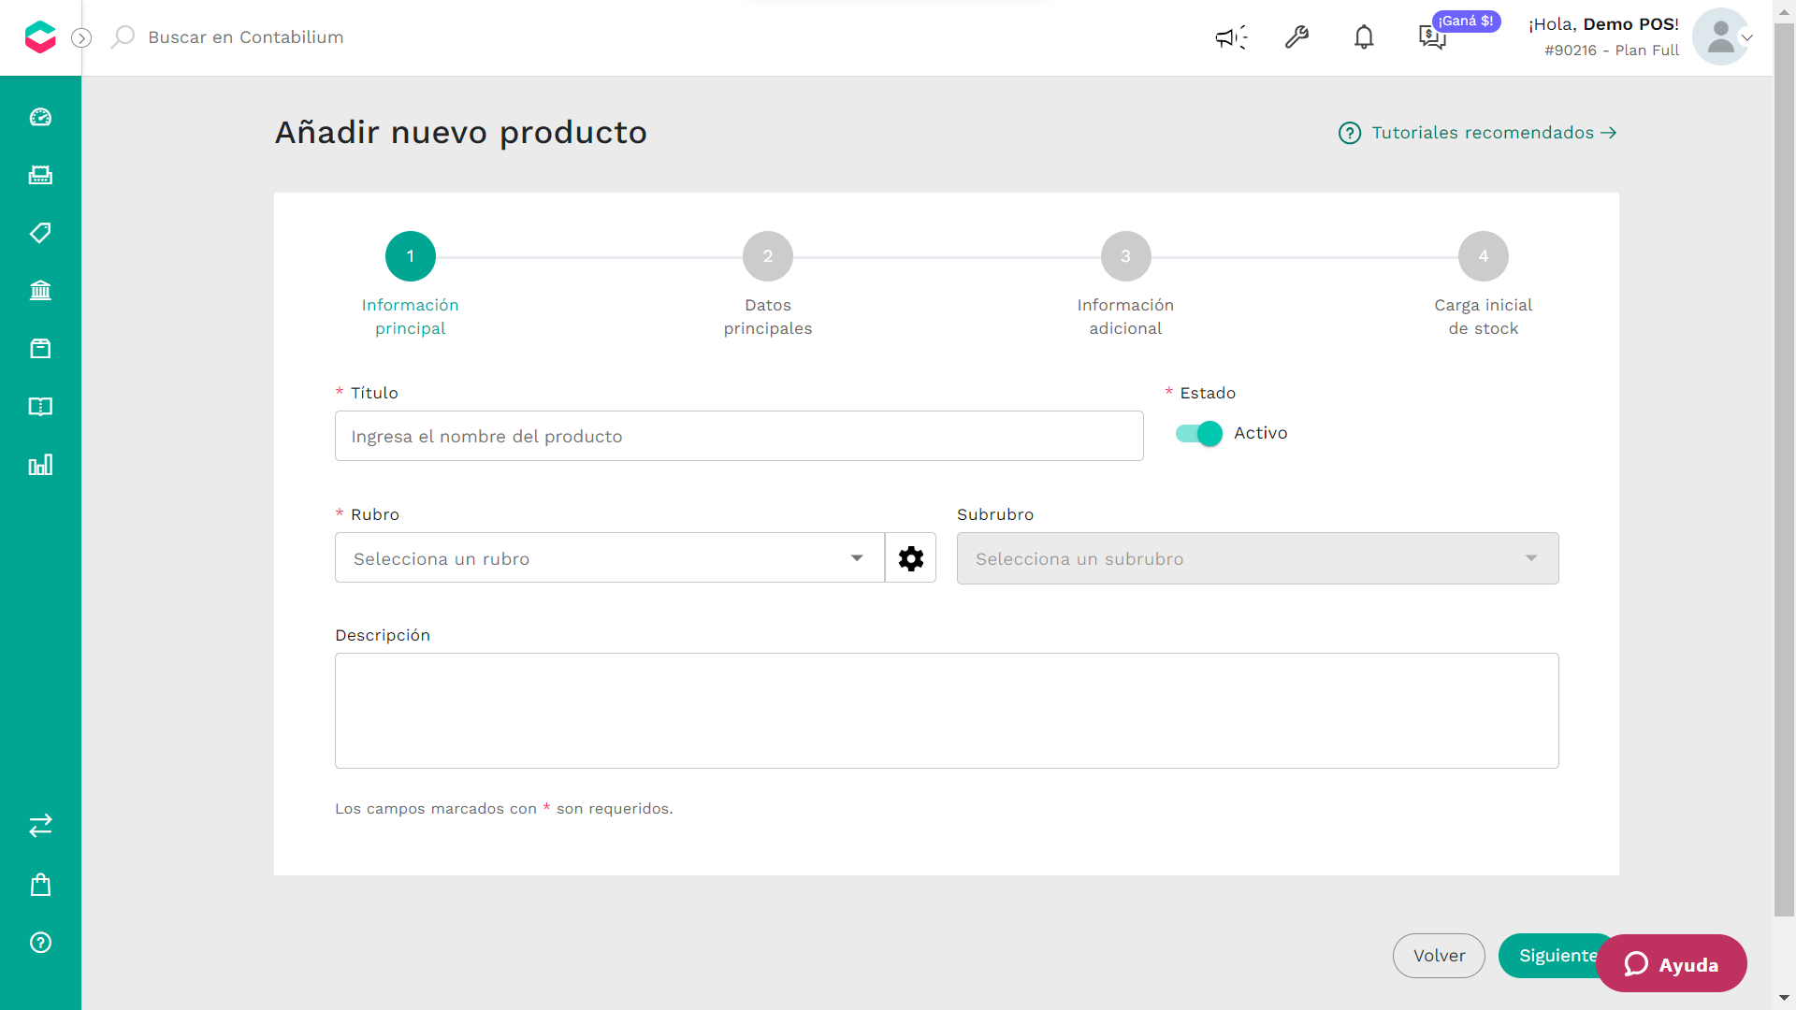
Task: Open the box inventory sidebar icon
Action: (x=40, y=349)
